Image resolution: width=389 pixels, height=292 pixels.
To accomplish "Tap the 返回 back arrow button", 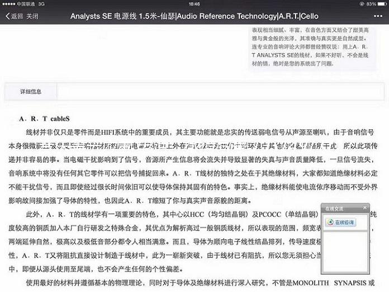I will tap(14, 16).
